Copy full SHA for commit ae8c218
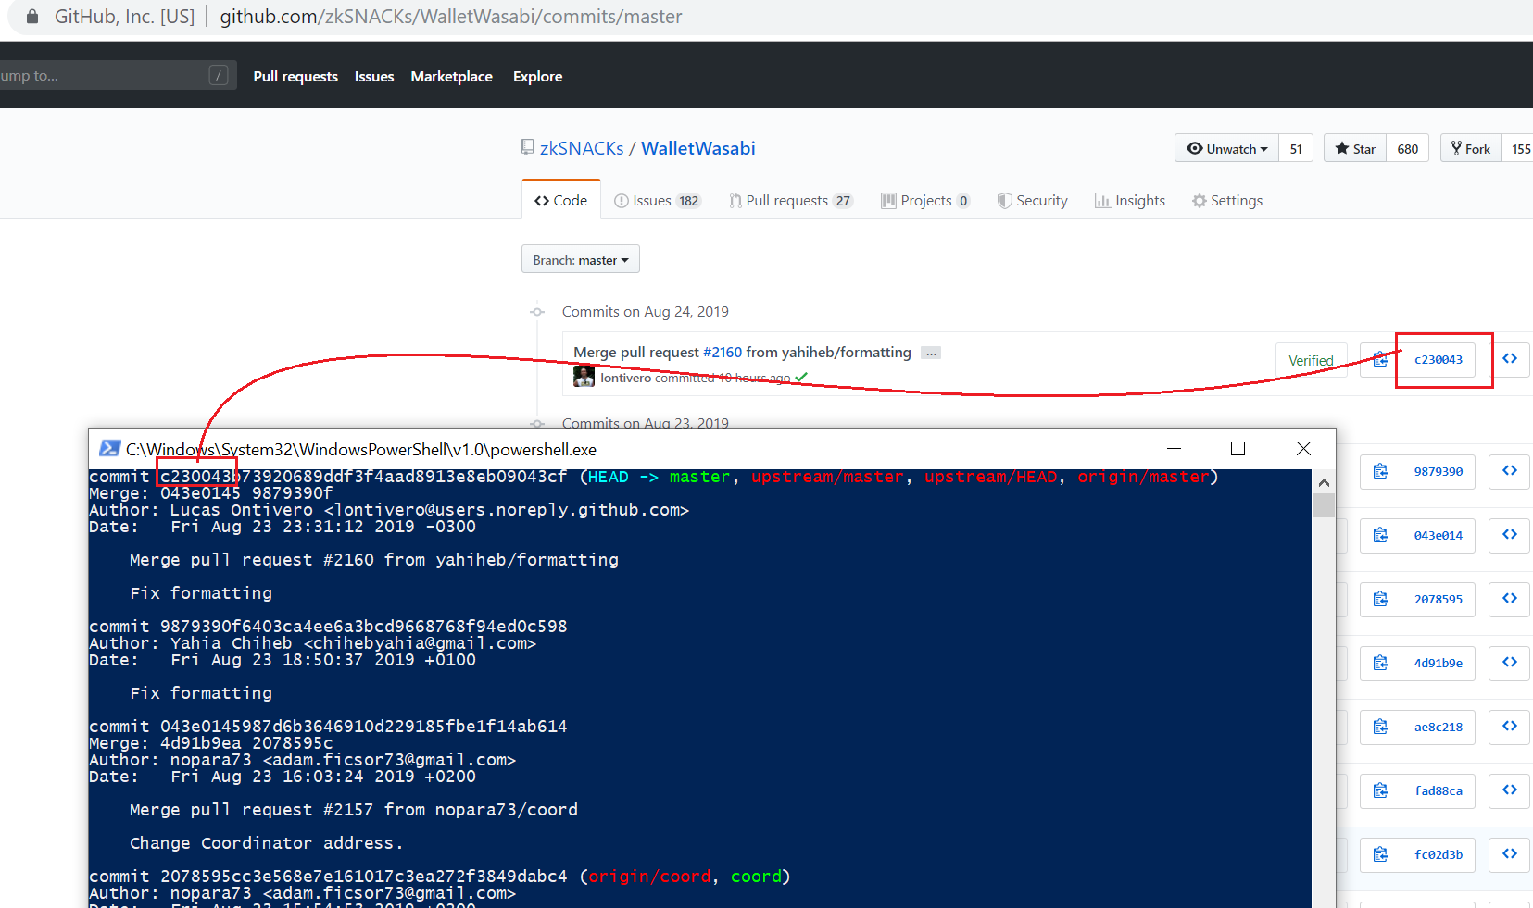The width and height of the screenshot is (1533, 908). coord(1380,727)
